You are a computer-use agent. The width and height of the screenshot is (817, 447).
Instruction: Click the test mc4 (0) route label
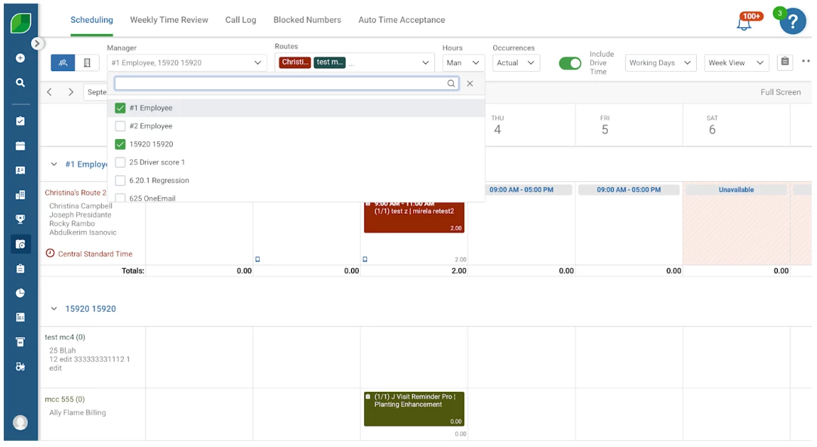(x=65, y=338)
